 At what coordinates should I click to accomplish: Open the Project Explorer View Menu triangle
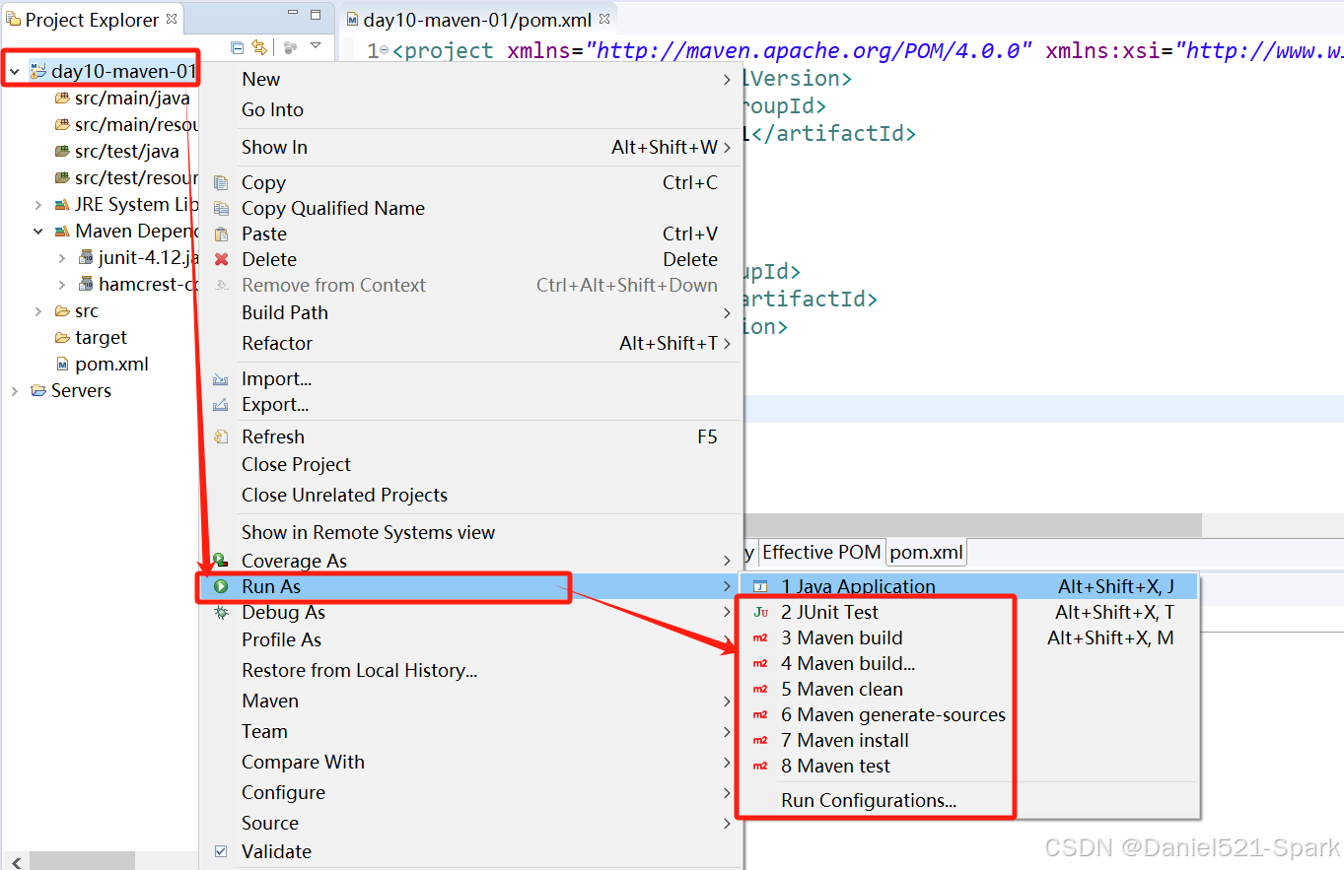point(316,46)
